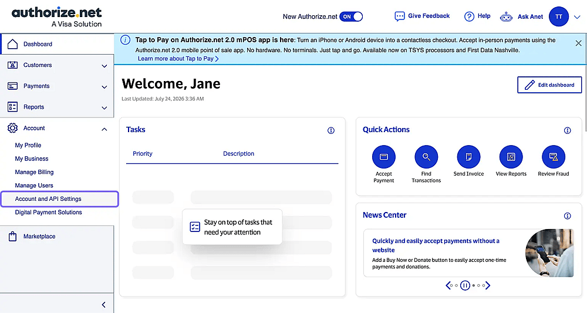Click the Edit dashboard button
The width and height of the screenshot is (587, 313).
click(549, 85)
